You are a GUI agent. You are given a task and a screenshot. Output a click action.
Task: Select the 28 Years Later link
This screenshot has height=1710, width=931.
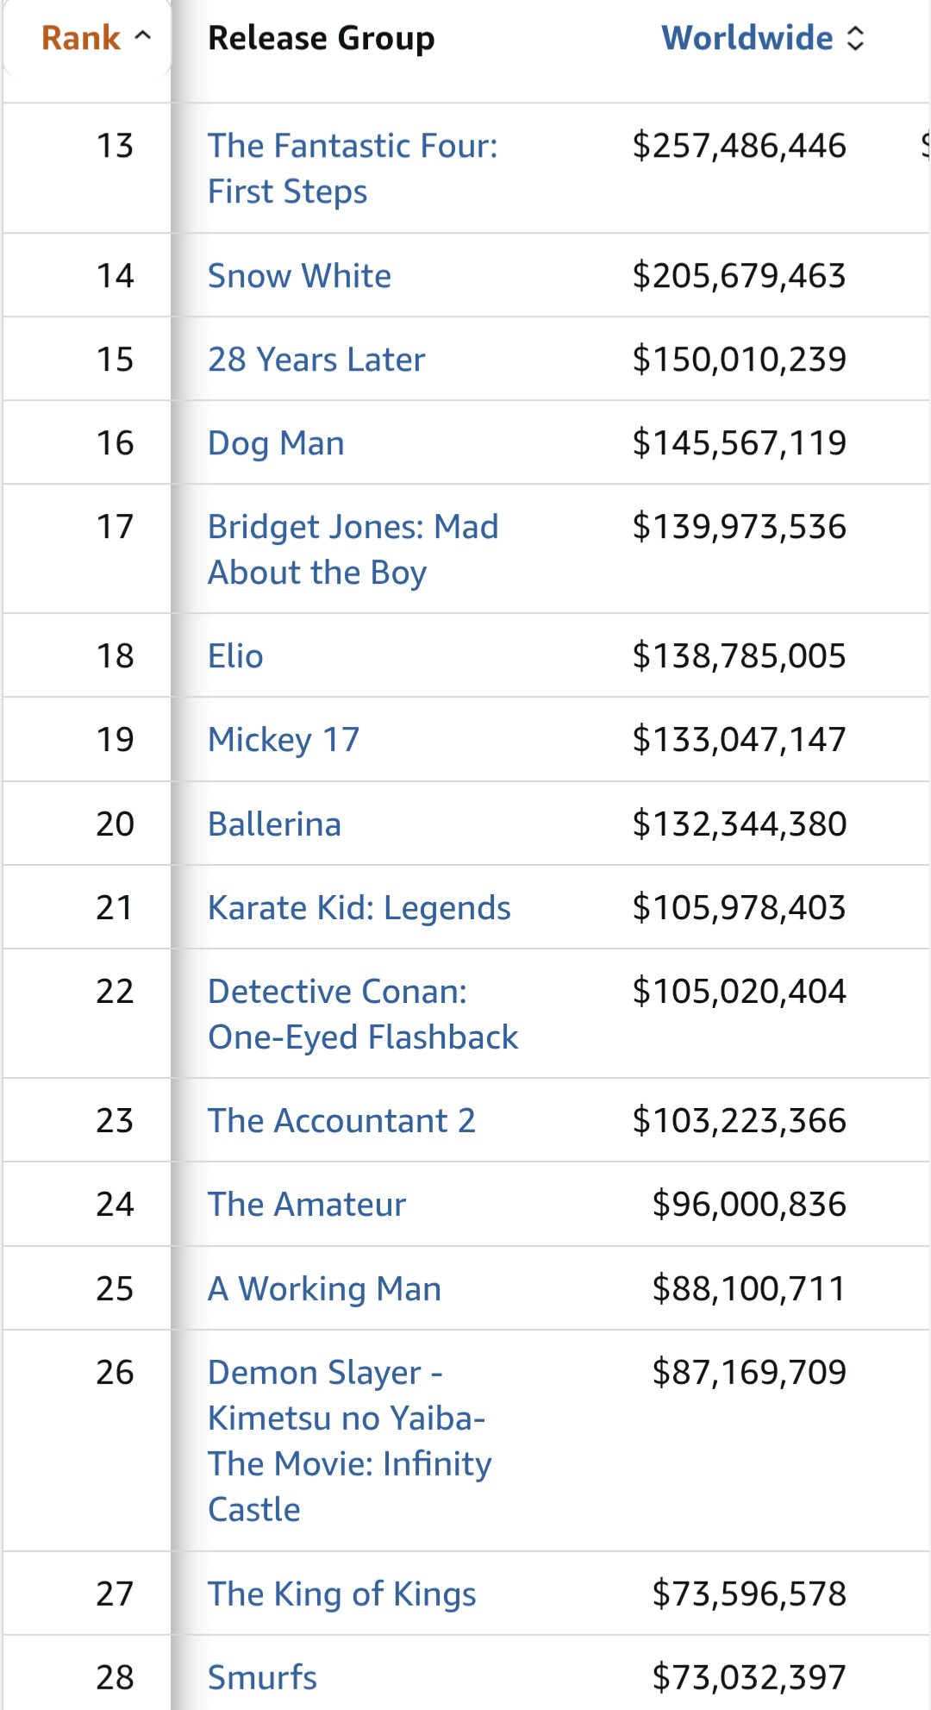pos(316,360)
